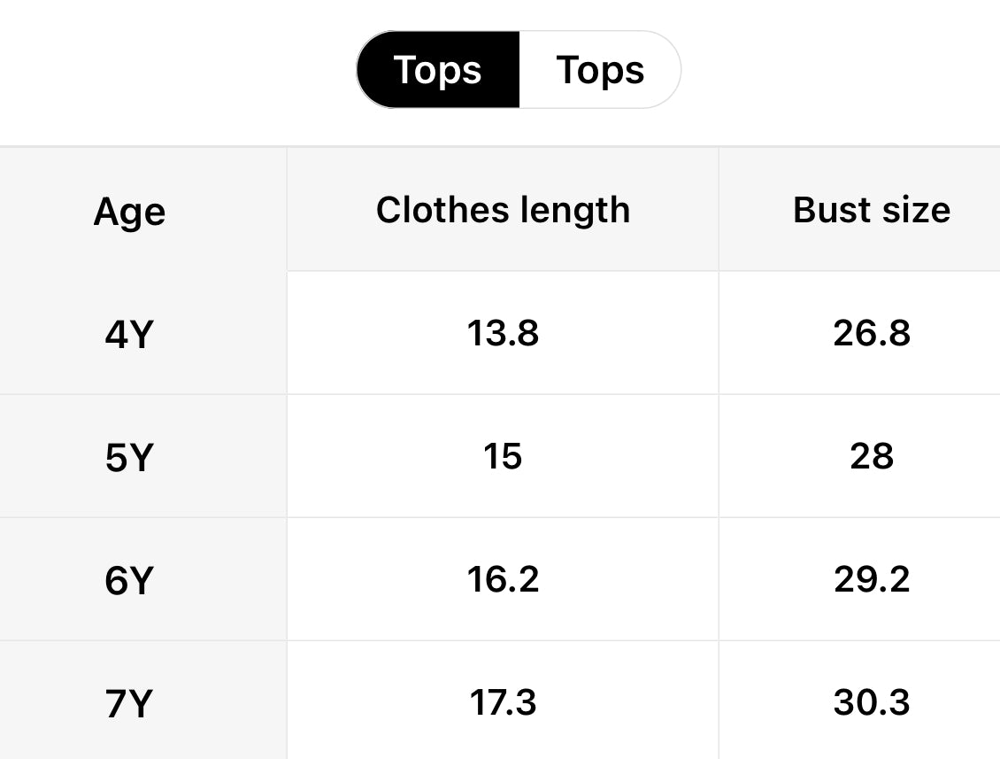Pick the bust size value for age 7Y
1000x759 pixels.
(872, 702)
